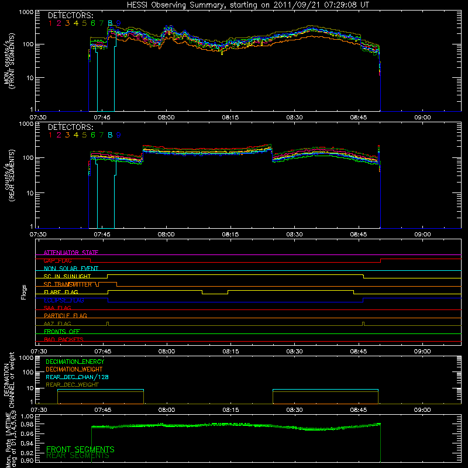Screen dimensions: 468x468
Task: Select the FRONTS_OFF flag label
Action: 62,331
